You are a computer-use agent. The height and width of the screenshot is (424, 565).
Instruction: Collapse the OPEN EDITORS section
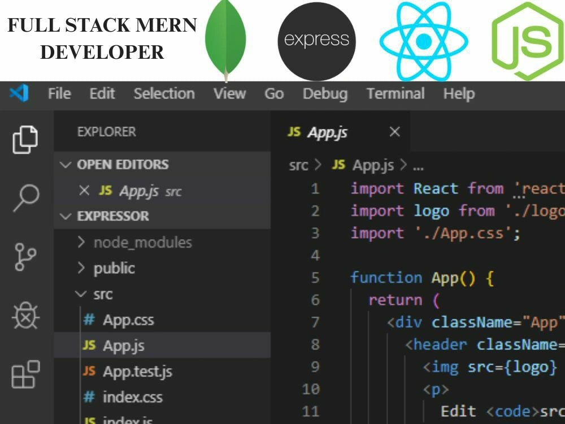[x=162, y=165]
